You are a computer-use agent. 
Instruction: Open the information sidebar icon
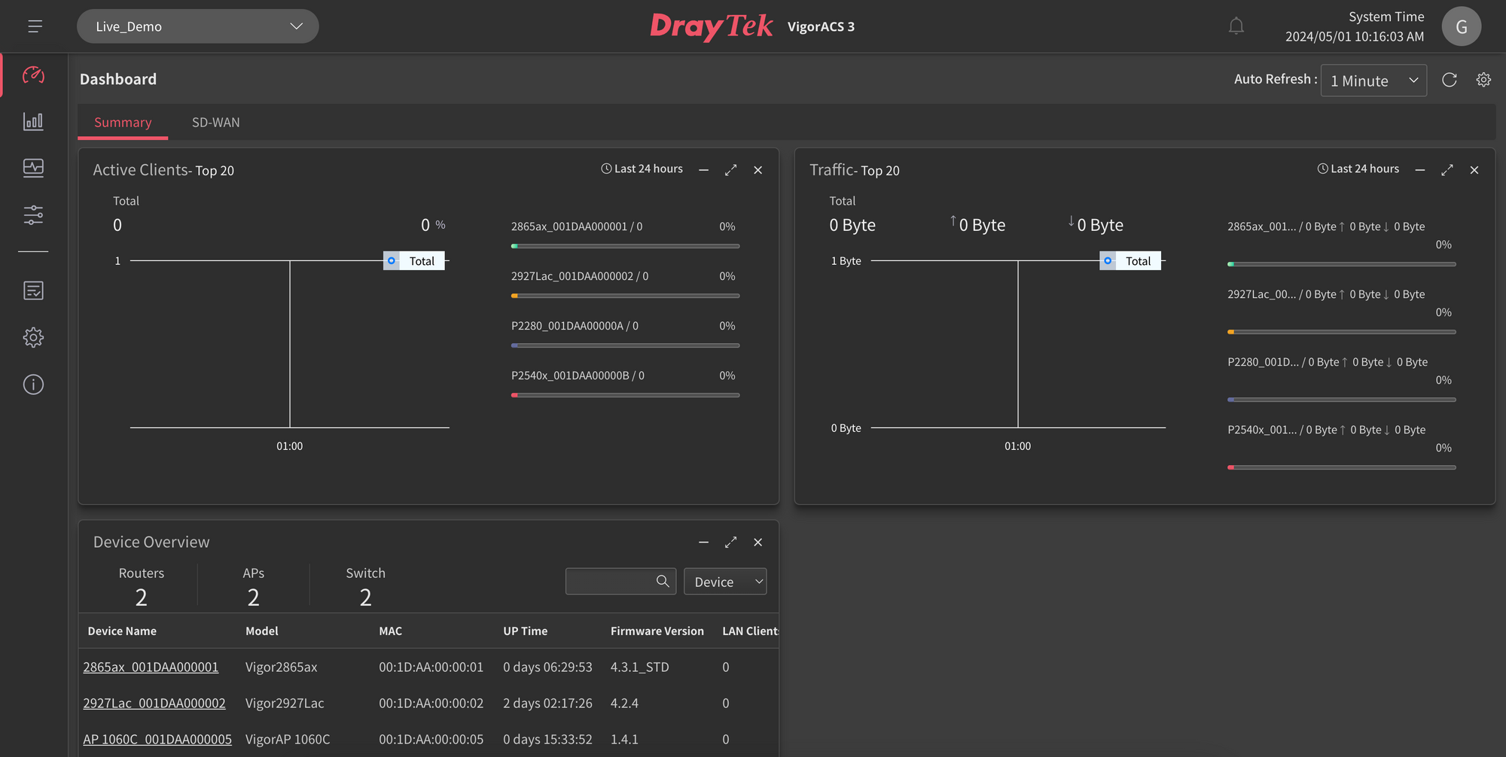point(33,385)
